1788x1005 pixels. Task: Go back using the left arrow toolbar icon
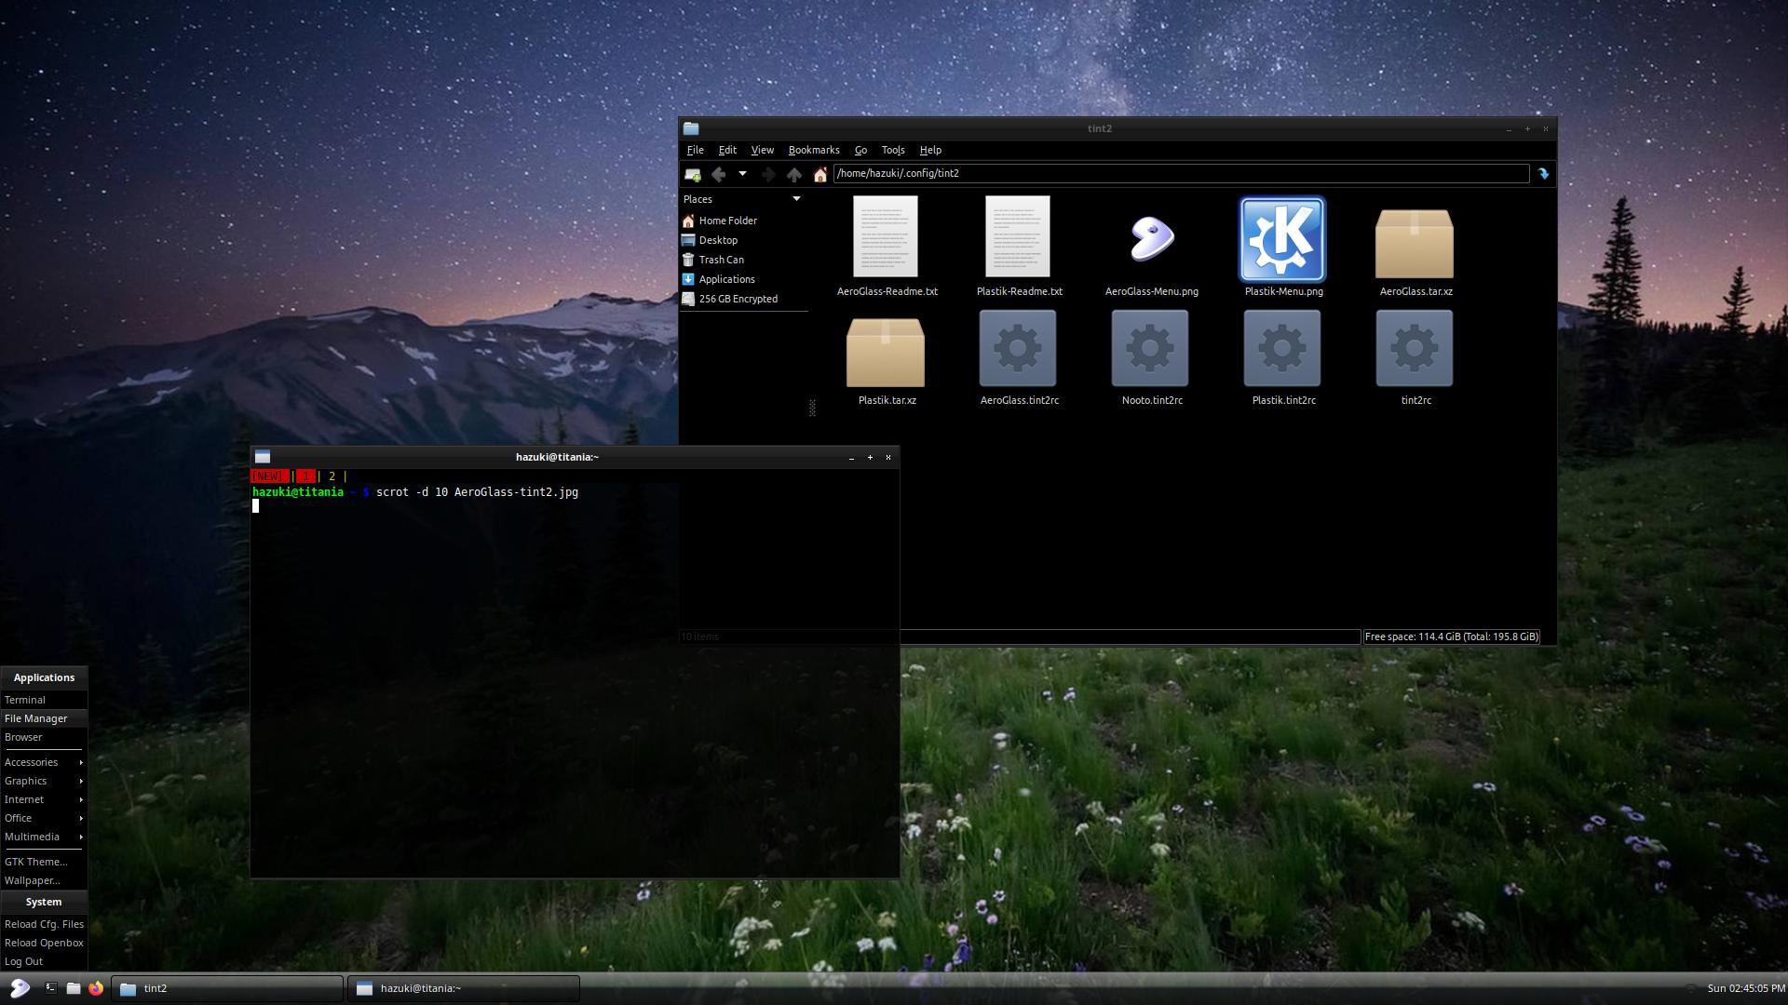718,174
